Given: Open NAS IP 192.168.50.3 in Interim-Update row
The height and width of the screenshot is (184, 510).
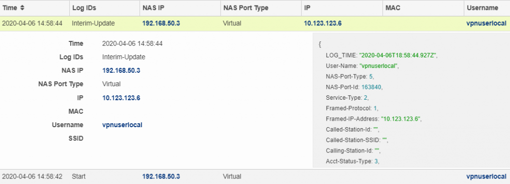Looking at the screenshot, I should click(x=161, y=23).
